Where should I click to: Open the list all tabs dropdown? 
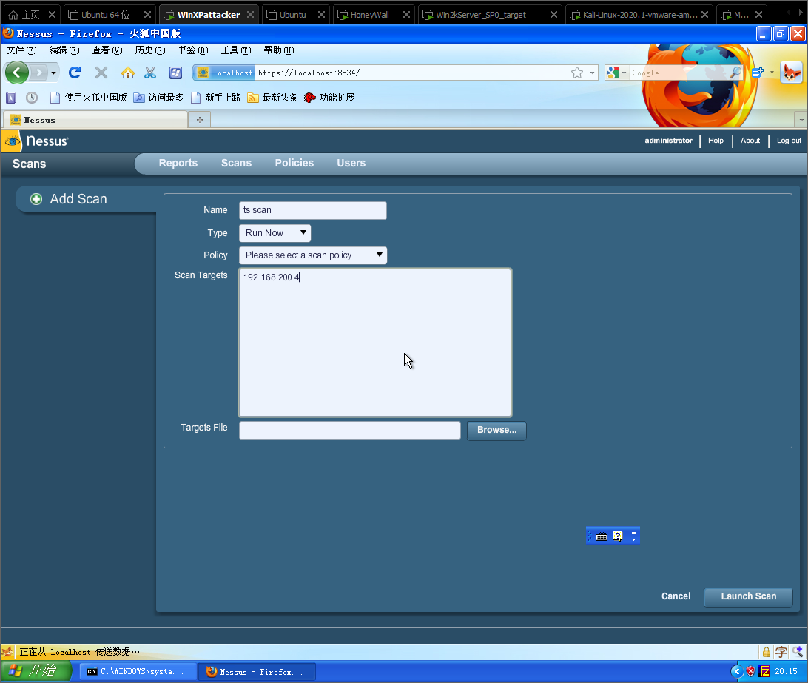(801, 120)
